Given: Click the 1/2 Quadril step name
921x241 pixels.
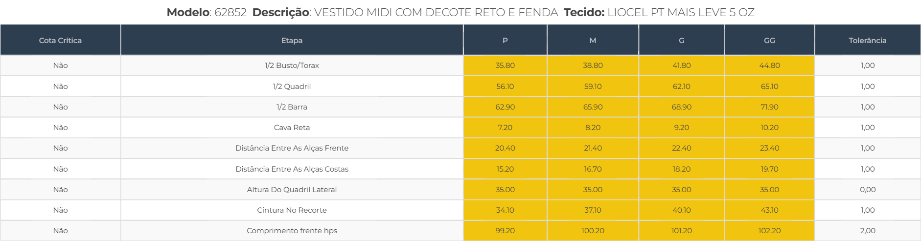Looking at the screenshot, I should click(292, 87).
